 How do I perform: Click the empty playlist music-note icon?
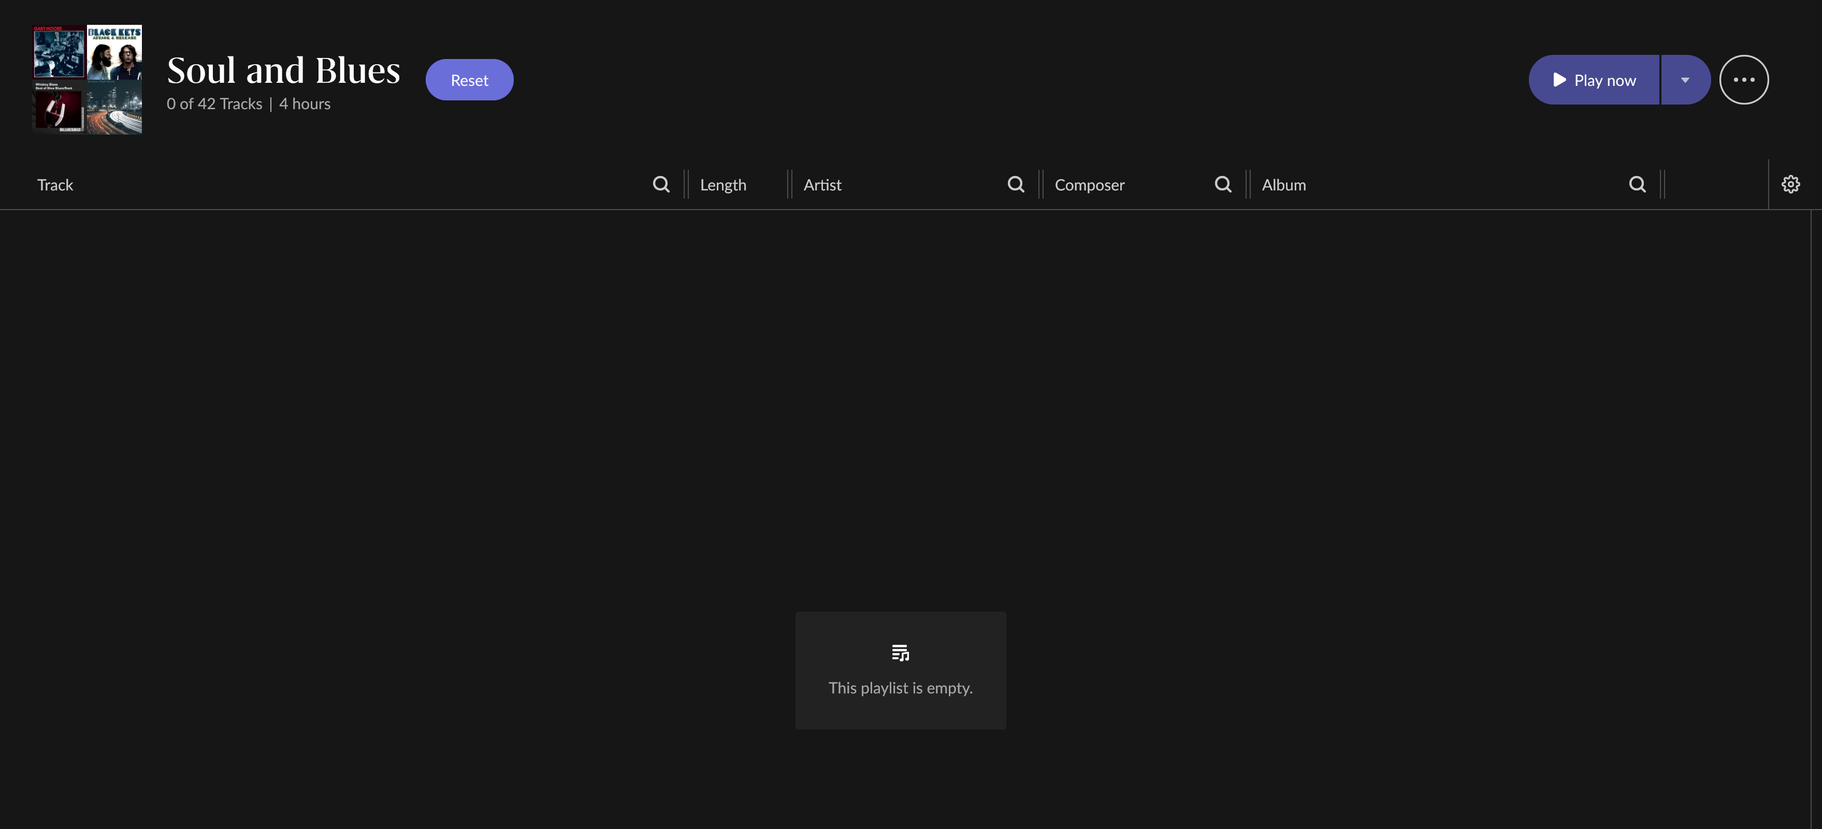point(901,653)
